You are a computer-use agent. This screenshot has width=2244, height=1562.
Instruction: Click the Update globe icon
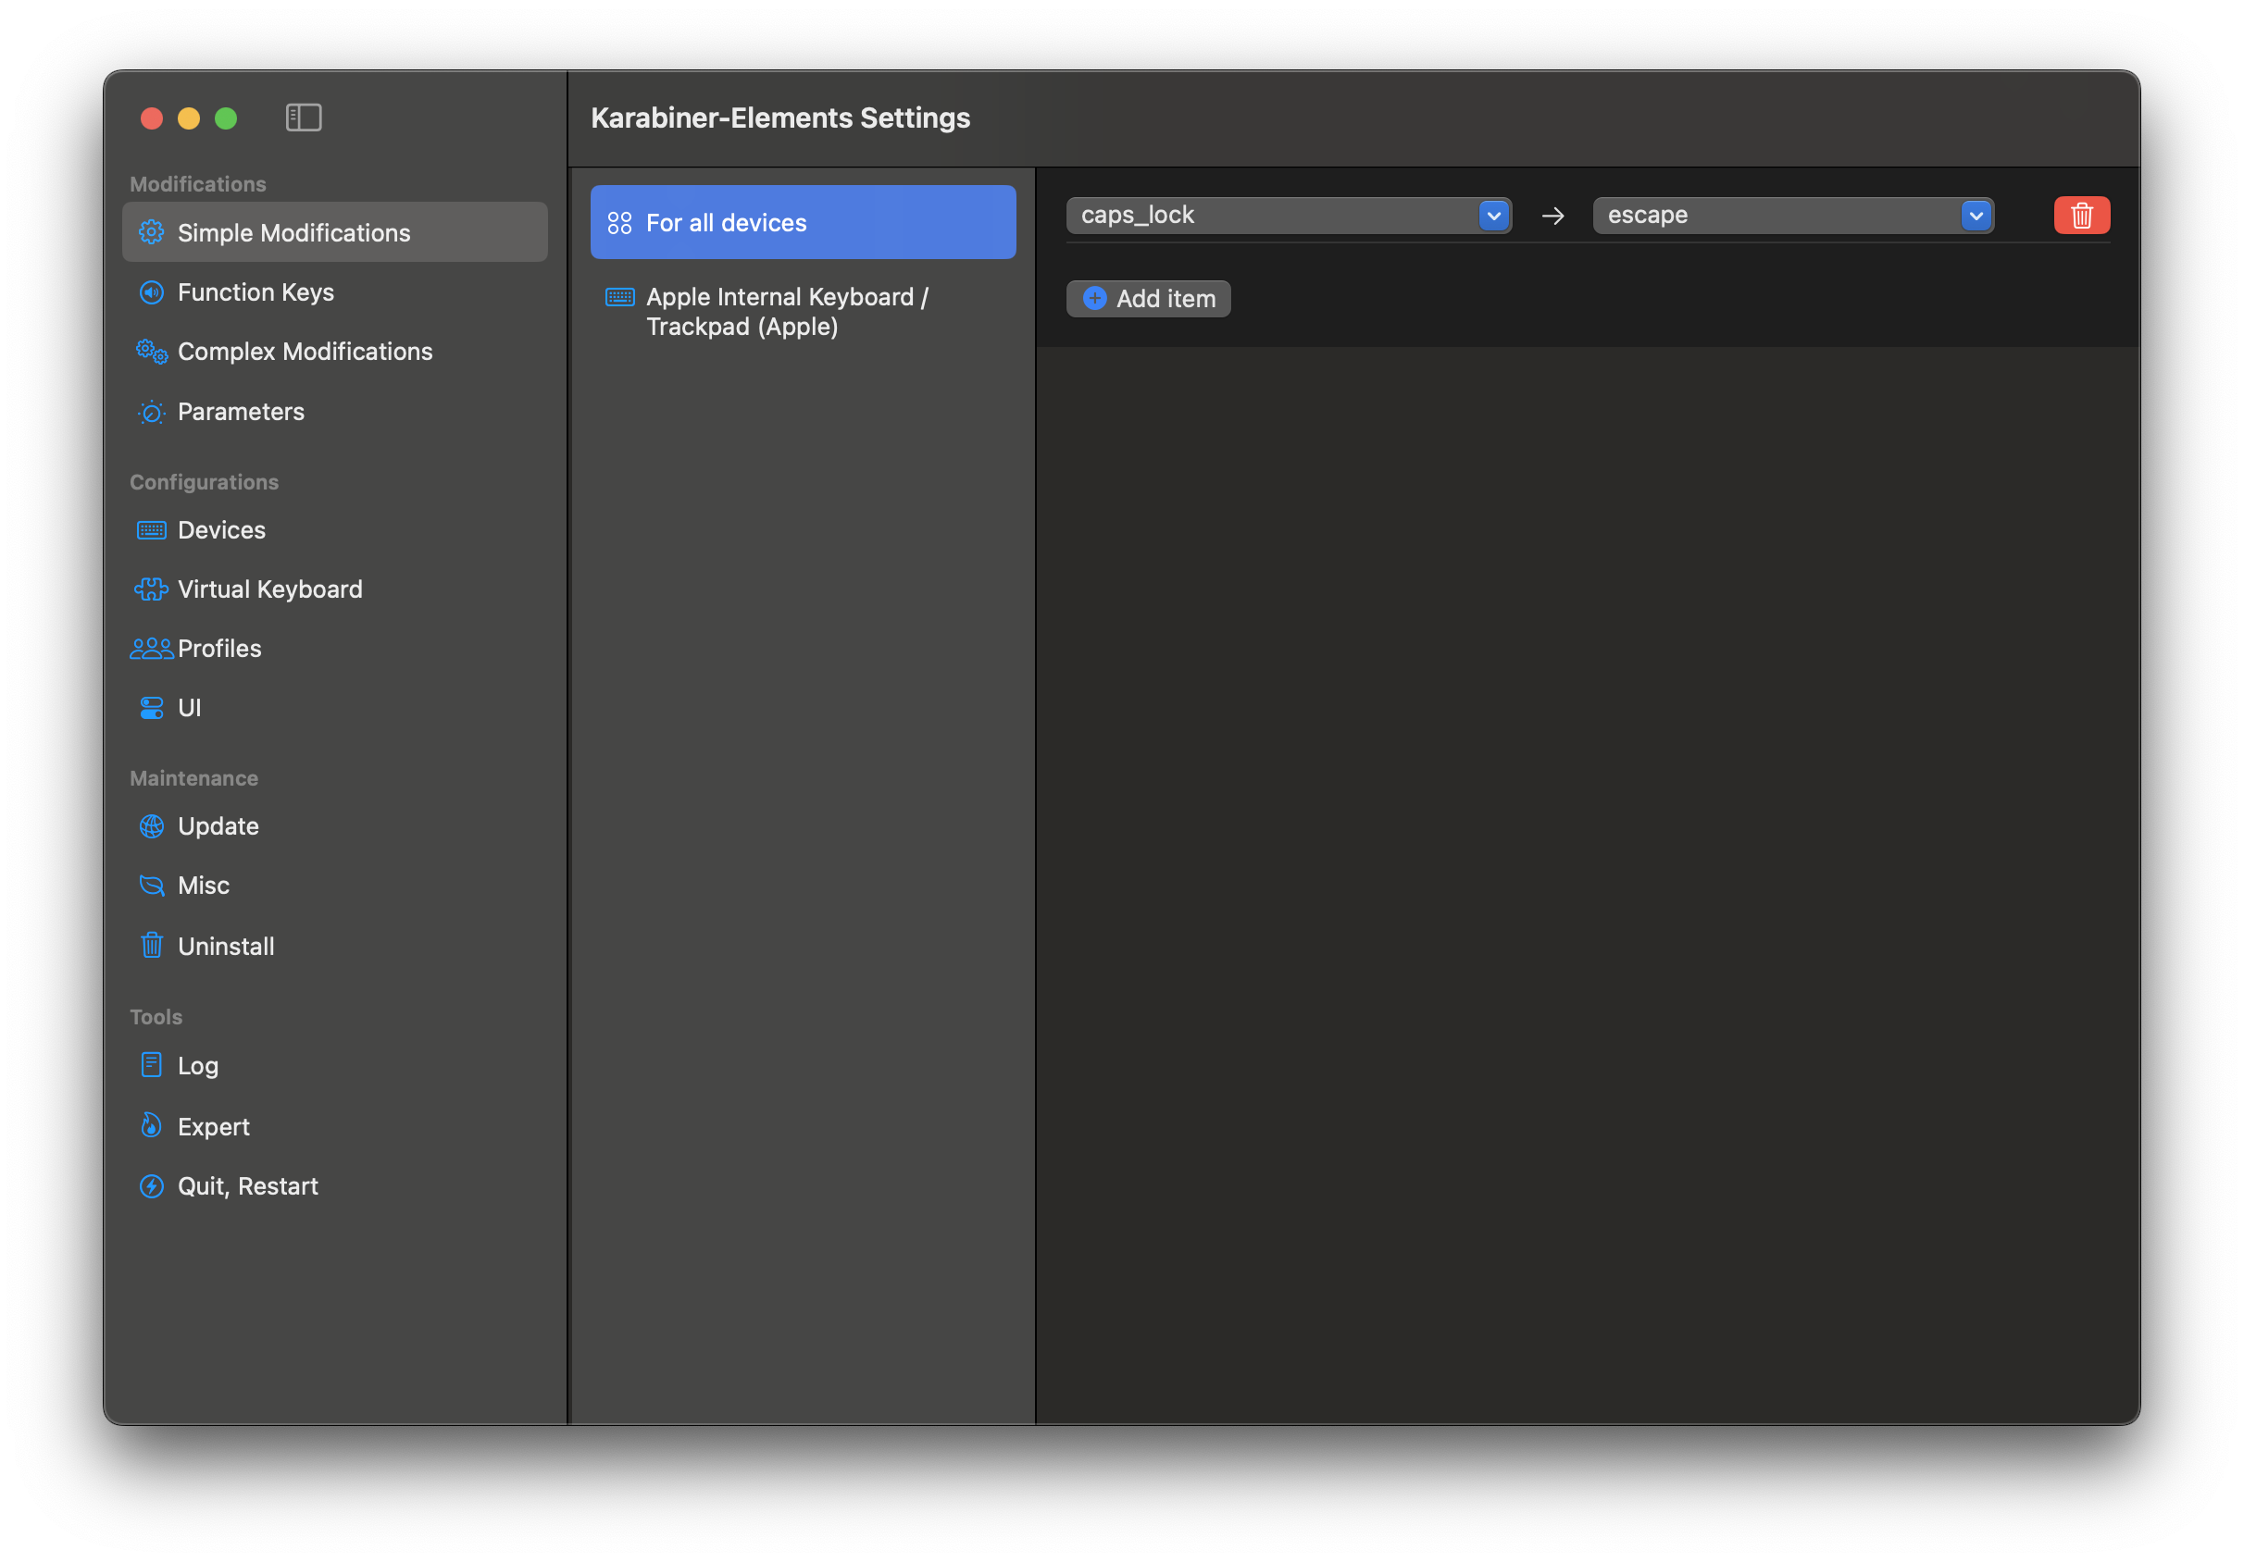coord(152,826)
